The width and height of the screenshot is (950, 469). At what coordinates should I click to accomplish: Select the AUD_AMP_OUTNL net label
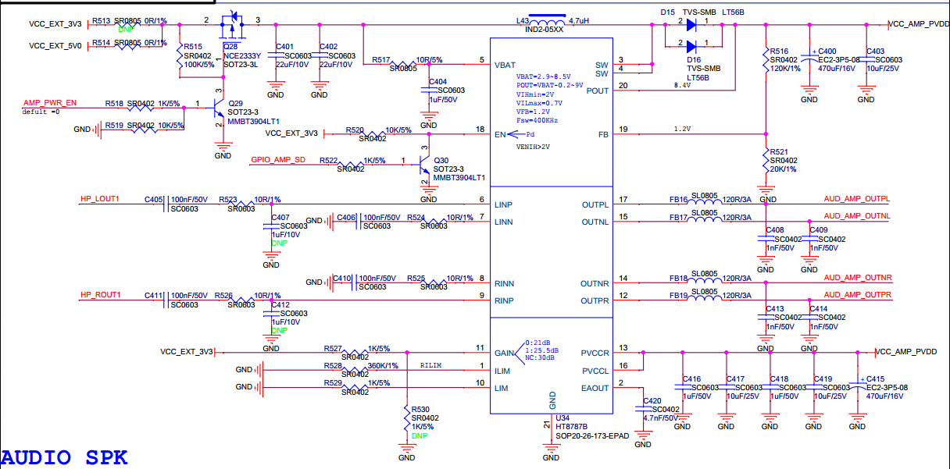[858, 216]
